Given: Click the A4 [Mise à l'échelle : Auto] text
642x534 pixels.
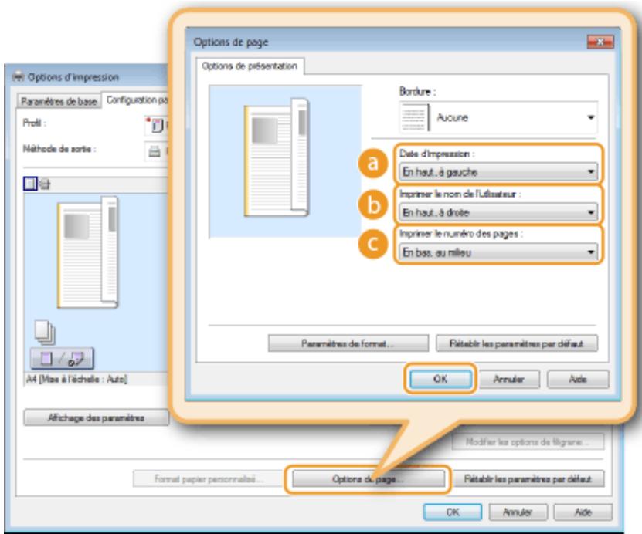Looking at the screenshot, I should (77, 379).
